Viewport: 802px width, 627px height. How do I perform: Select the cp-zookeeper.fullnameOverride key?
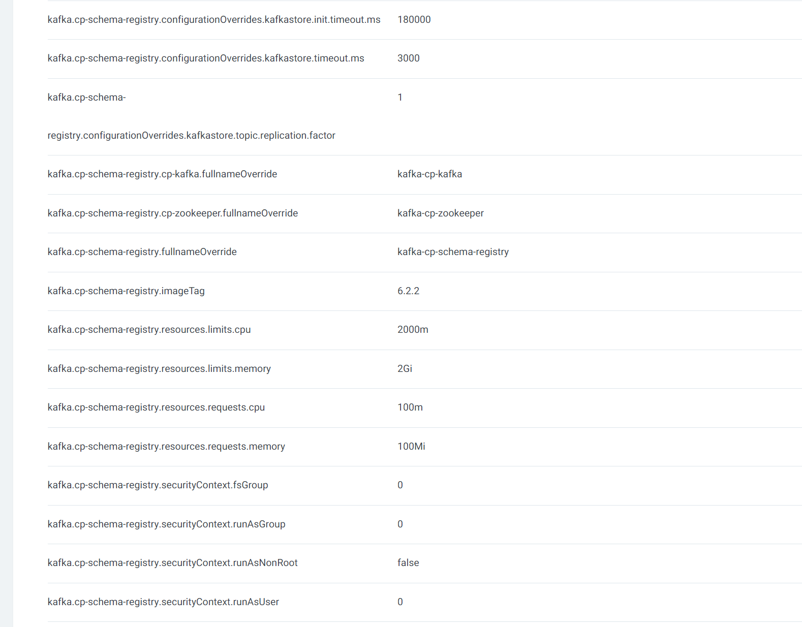(x=173, y=213)
